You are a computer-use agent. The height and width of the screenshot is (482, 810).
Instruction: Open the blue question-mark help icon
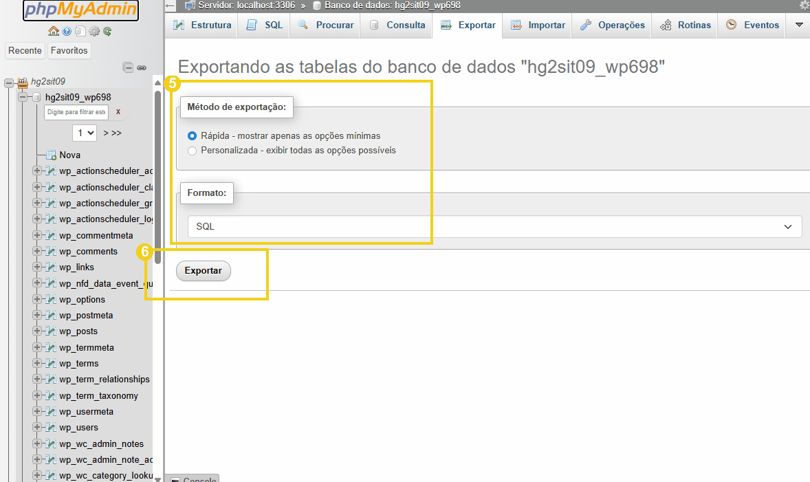tap(67, 31)
